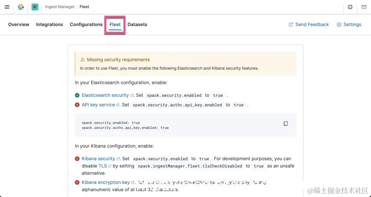Click the Elastic logo icon
The image size is (371, 197).
[x=21, y=7]
